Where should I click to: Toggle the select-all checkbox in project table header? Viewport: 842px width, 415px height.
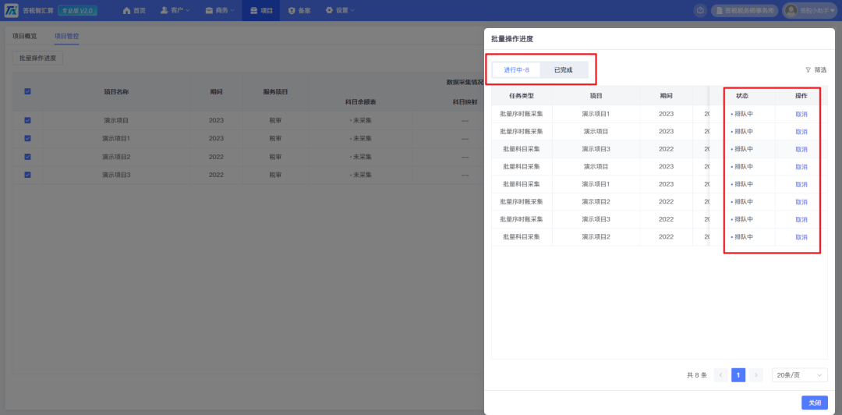coord(27,91)
